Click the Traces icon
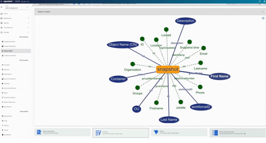This screenshot has height=143, width=266. pos(3,130)
